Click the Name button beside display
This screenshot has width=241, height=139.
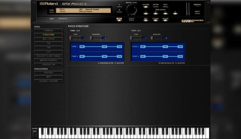52,11
